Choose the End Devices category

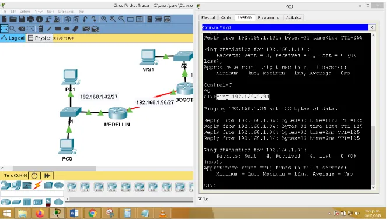[16, 185]
